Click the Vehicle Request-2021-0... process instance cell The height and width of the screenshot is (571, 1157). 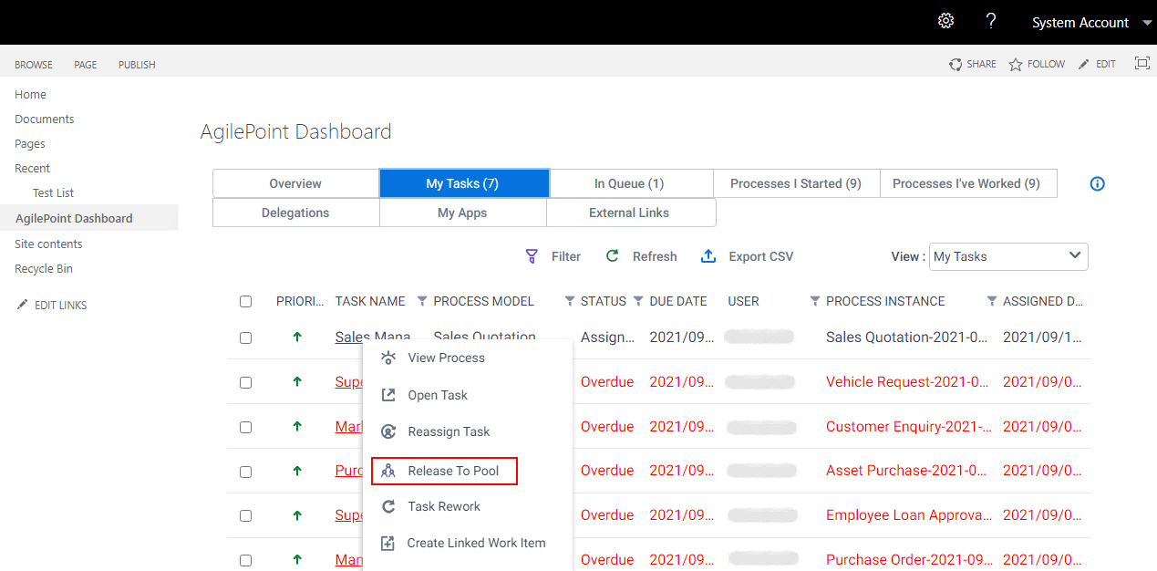click(x=907, y=381)
